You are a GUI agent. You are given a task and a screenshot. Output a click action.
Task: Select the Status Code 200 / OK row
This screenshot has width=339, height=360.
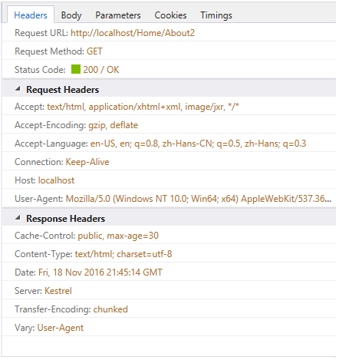(169, 69)
